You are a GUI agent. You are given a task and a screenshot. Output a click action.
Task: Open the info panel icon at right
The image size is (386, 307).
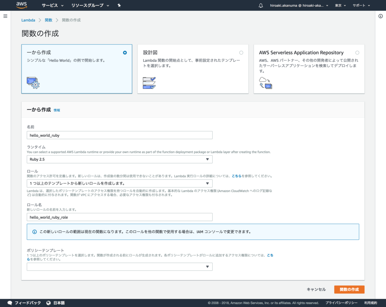[x=381, y=16]
